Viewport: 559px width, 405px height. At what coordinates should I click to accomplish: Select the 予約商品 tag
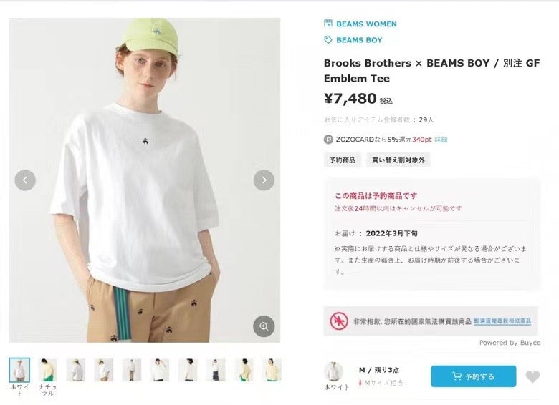pyautogui.click(x=343, y=160)
